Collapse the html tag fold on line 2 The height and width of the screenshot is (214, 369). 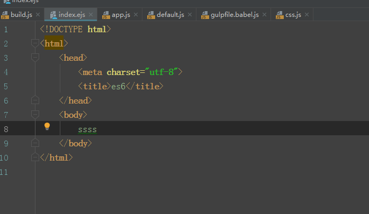[x=35, y=43]
